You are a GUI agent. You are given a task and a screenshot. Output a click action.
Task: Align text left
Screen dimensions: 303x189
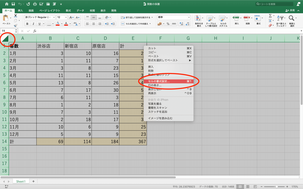(87, 24)
